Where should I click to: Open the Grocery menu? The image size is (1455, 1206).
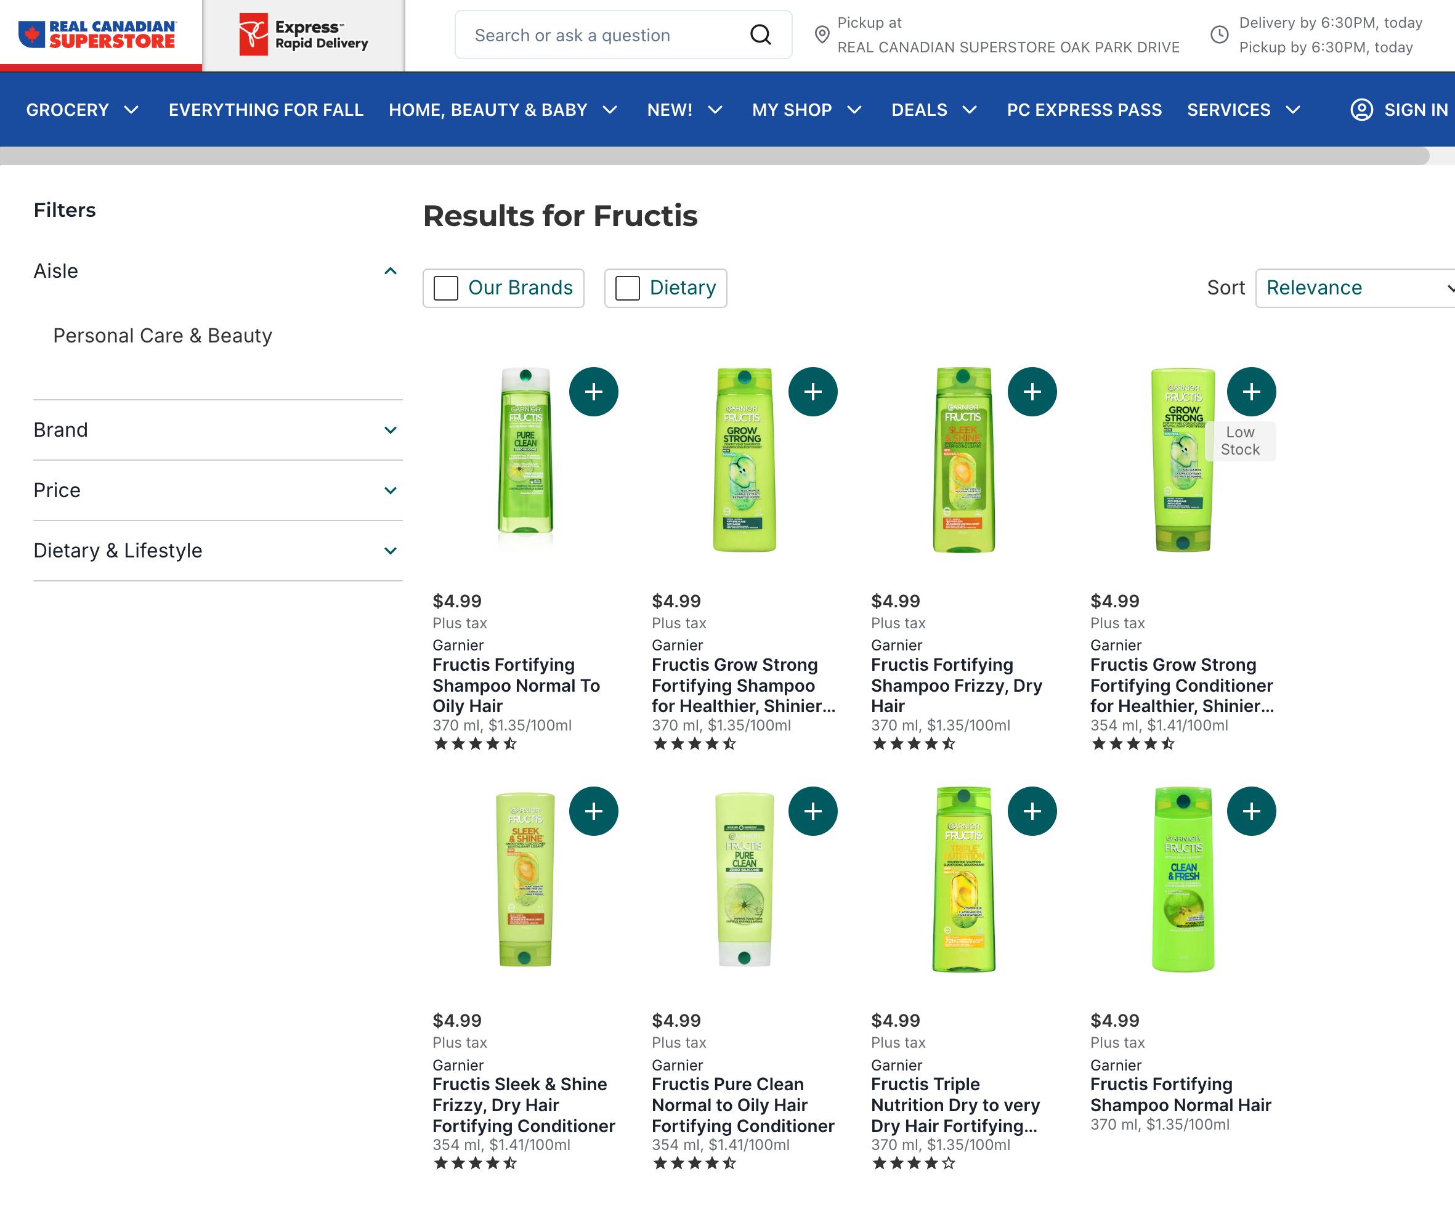tap(83, 110)
